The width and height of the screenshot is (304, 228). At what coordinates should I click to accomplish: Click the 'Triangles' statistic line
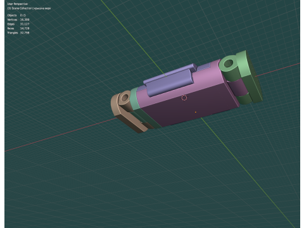[x=18, y=33]
